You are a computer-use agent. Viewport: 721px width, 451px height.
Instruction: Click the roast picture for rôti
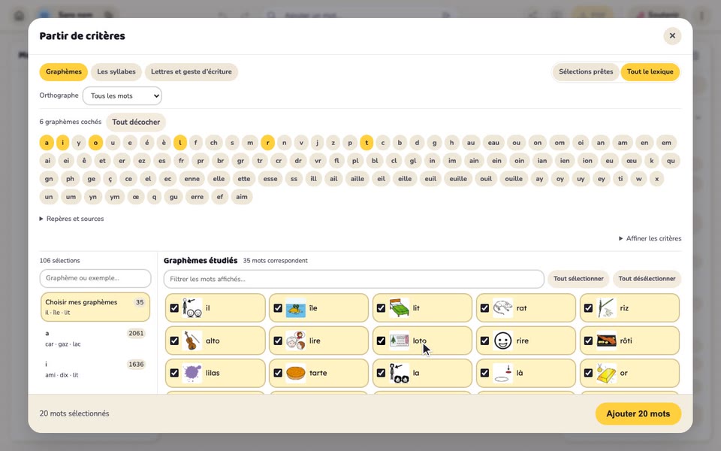point(607,341)
